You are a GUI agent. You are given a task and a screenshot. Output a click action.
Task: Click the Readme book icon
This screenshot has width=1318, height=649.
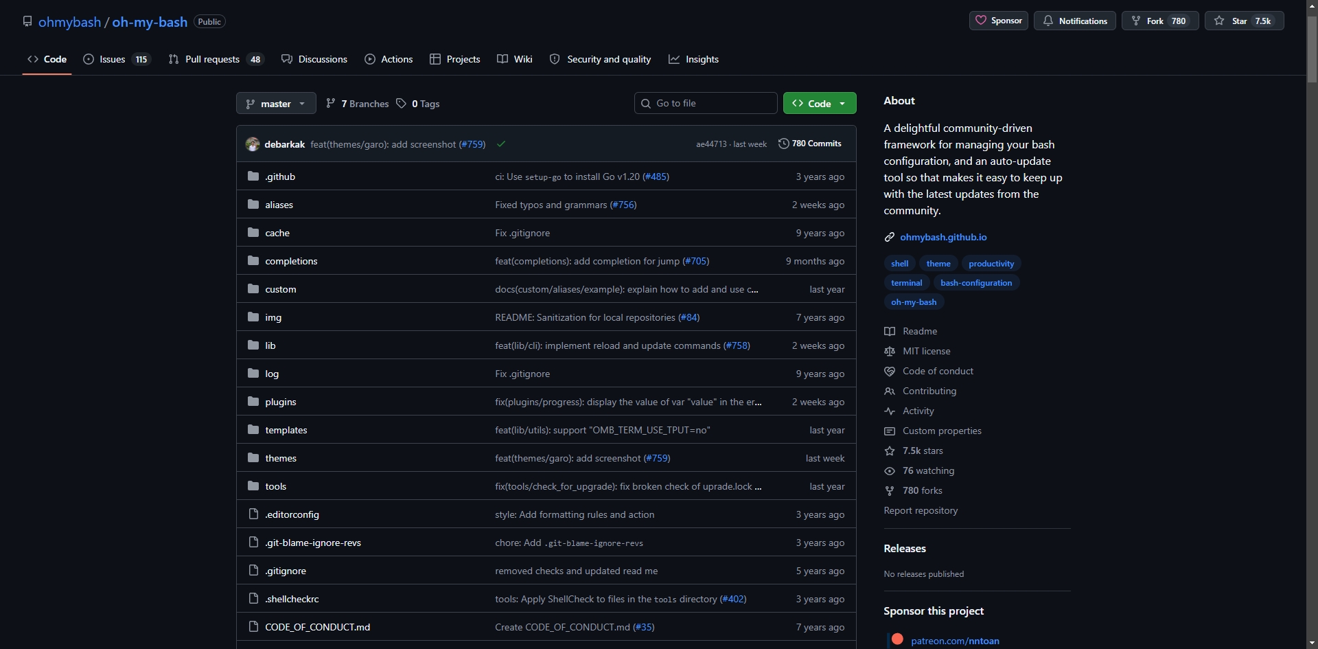pyautogui.click(x=890, y=331)
